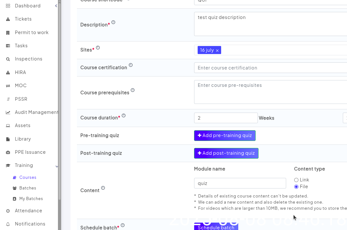This screenshot has width=347, height=230.
Task: Click the Notifications bell icon
Action: (8, 224)
